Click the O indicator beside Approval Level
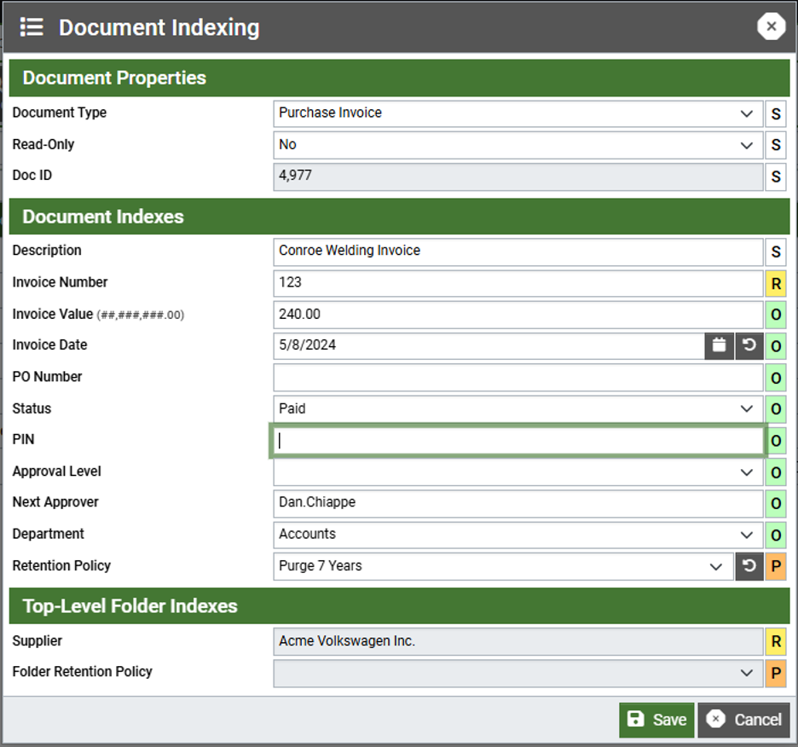Viewport: 798px width, 747px height. click(x=776, y=472)
